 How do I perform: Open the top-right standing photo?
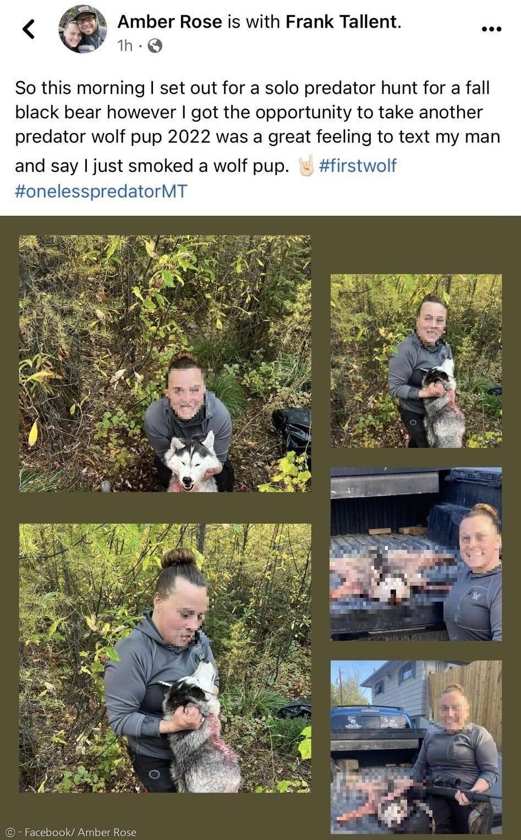416,361
